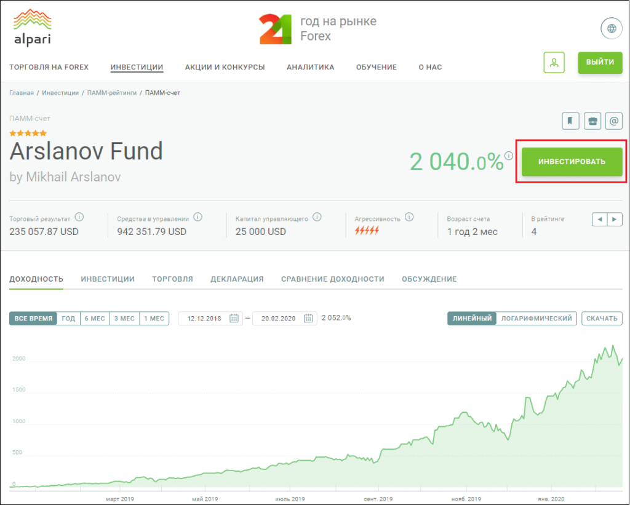Switch to the ОБСУЖДЕНИЕ tab
The height and width of the screenshot is (505, 630).
point(429,279)
